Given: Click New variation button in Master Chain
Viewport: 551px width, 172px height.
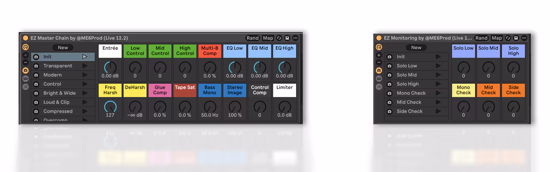Looking at the screenshot, I should click(63, 48).
